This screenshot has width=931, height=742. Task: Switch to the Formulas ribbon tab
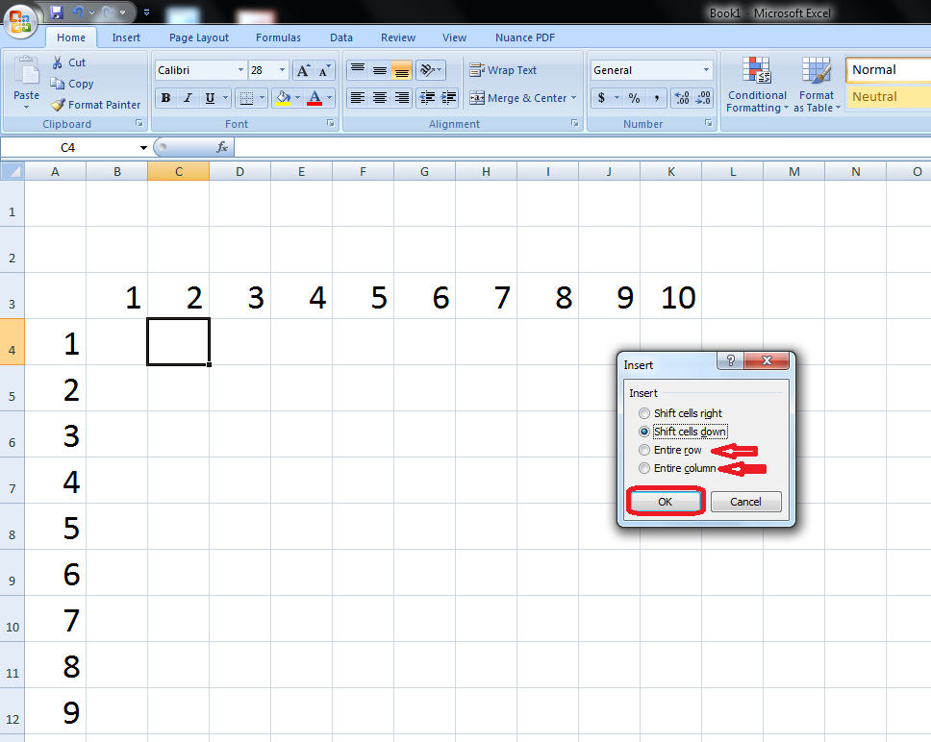click(x=278, y=37)
